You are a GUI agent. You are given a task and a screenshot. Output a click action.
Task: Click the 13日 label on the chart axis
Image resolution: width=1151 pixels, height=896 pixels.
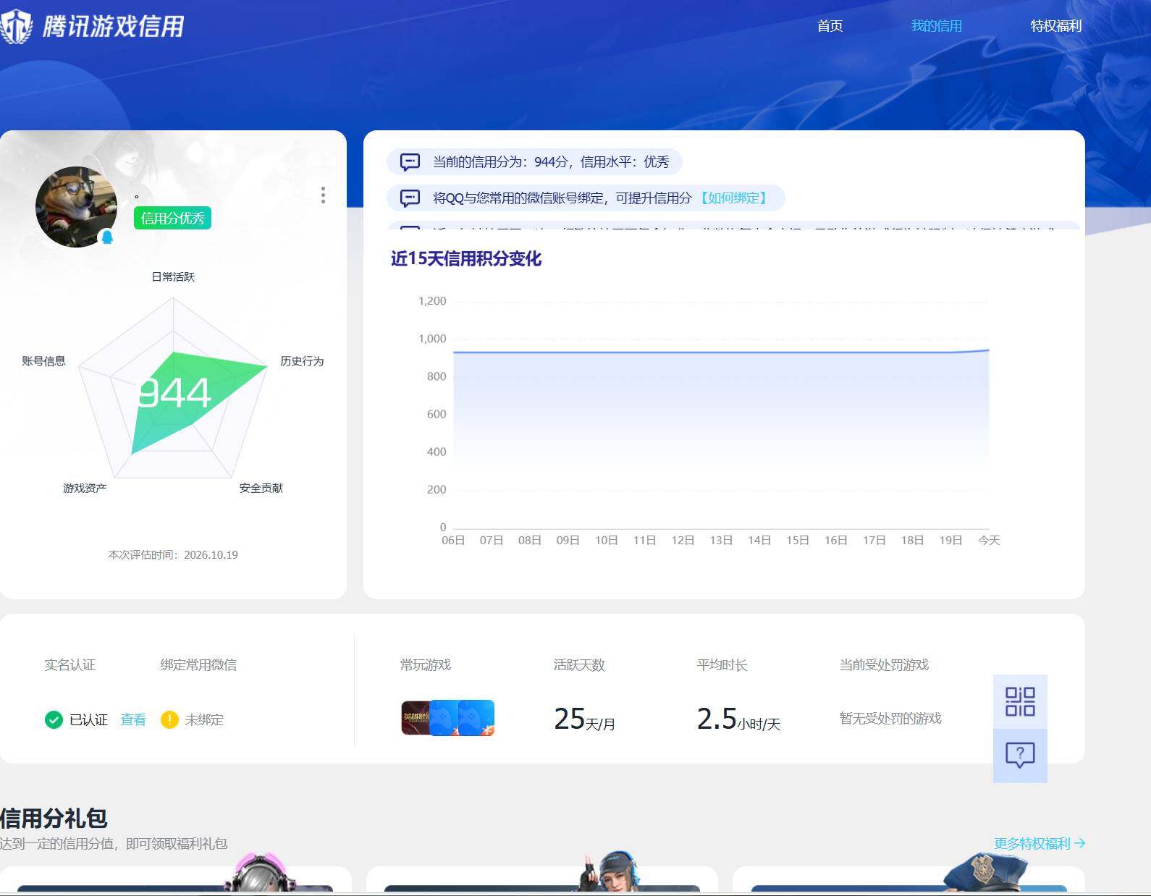coord(721,540)
